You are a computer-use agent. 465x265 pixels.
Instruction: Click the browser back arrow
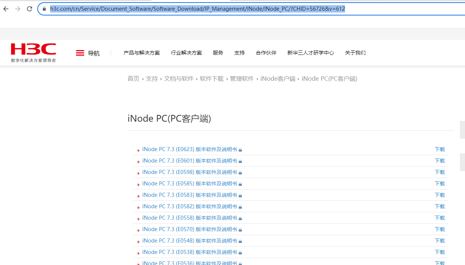[6, 9]
